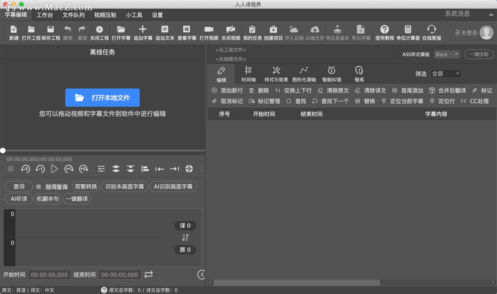Viewport: 497px width, 294px height.
Task: Launch the 单位计算器 calculator icon
Action: pyautogui.click(x=408, y=29)
